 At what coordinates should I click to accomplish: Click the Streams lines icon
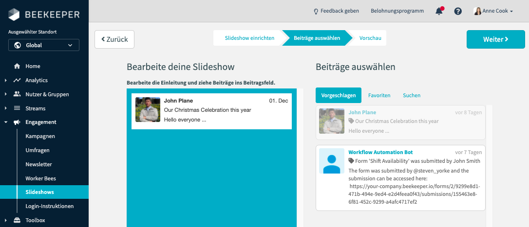pos(17,108)
